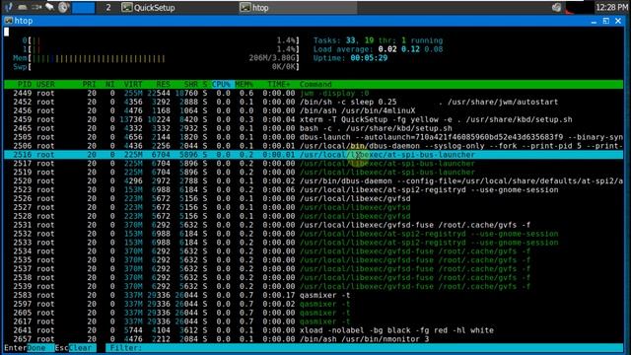The image size is (631, 355).
Task: Switch to virtual desktop 2
Action: 107,7
